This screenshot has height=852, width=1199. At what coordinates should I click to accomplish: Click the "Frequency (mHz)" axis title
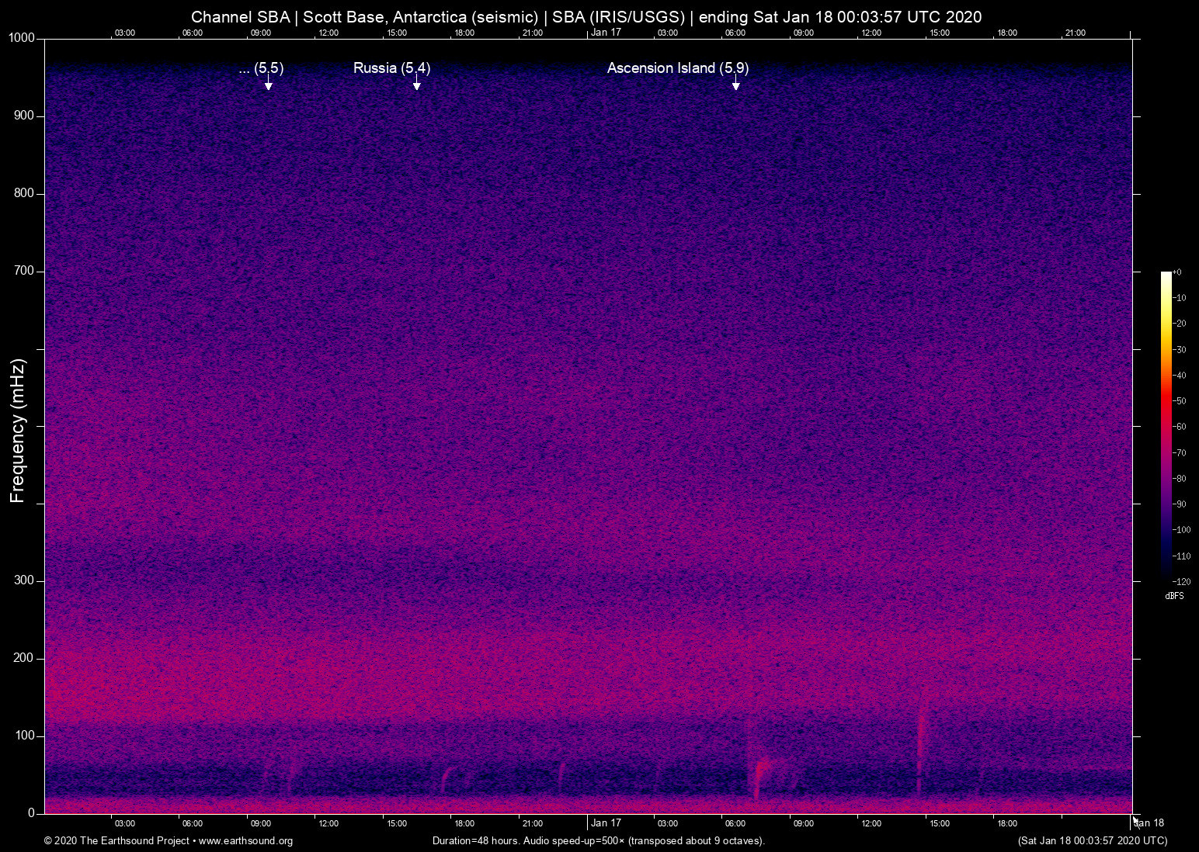coord(18,431)
